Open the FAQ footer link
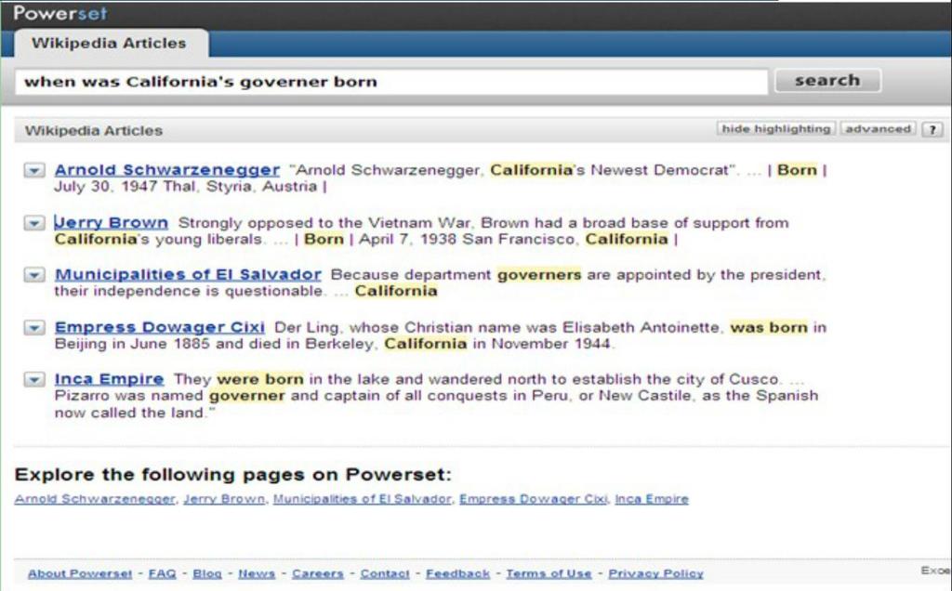952x591 pixels. [x=162, y=574]
